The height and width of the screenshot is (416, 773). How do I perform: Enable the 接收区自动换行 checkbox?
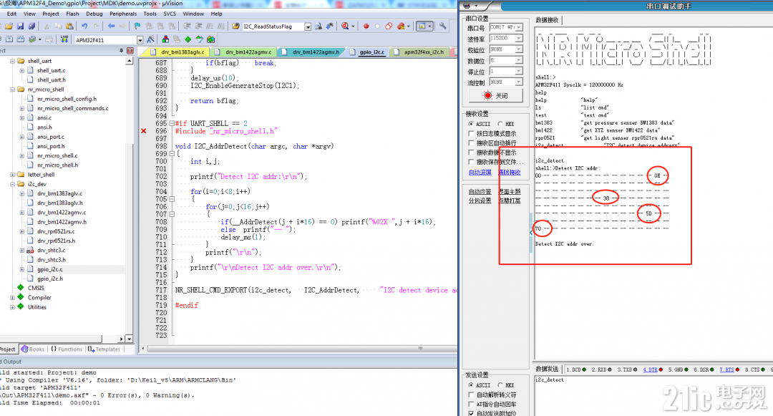(x=471, y=143)
